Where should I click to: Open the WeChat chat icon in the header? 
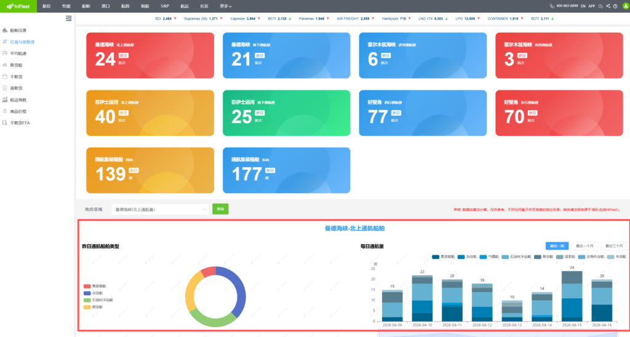[600, 6]
